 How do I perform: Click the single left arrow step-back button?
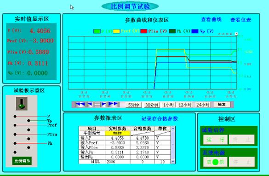[x=90, y=104]
